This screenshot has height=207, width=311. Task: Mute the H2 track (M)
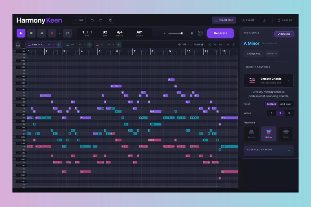tap(109, 45)
